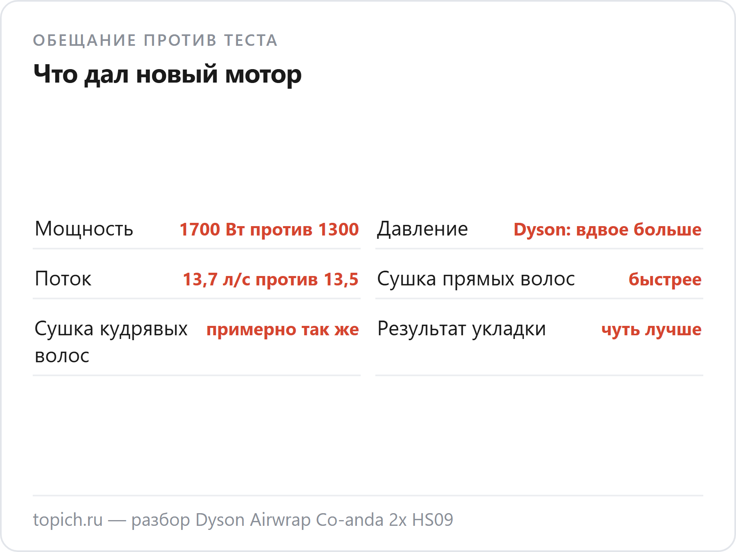Click the "Сушка кудрявых волос" label
Image resolution: width=736 pixels, height=552 pixels.
(111, 342)
